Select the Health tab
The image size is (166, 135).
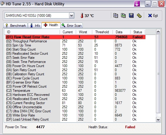click(x=51, y=25)
